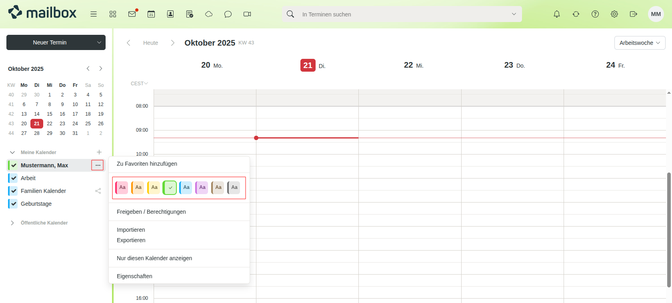Image resolution: width=672 pixels, height=303 pixels.
Task: Open the E-Mail app icon
Action: click(x=132, y=14)
